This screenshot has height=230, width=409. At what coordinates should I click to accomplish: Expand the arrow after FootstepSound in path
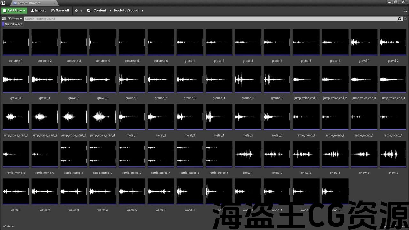pos(142,11)
